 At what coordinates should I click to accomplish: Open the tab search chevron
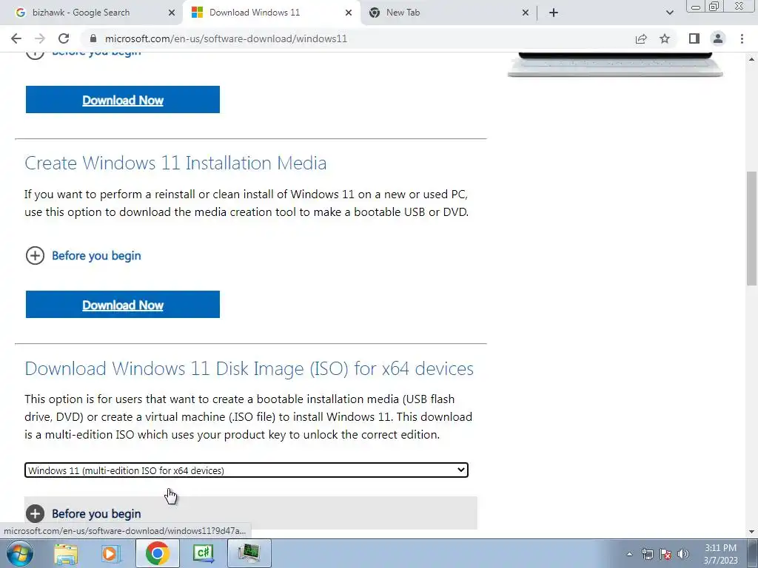pos(669,13)
